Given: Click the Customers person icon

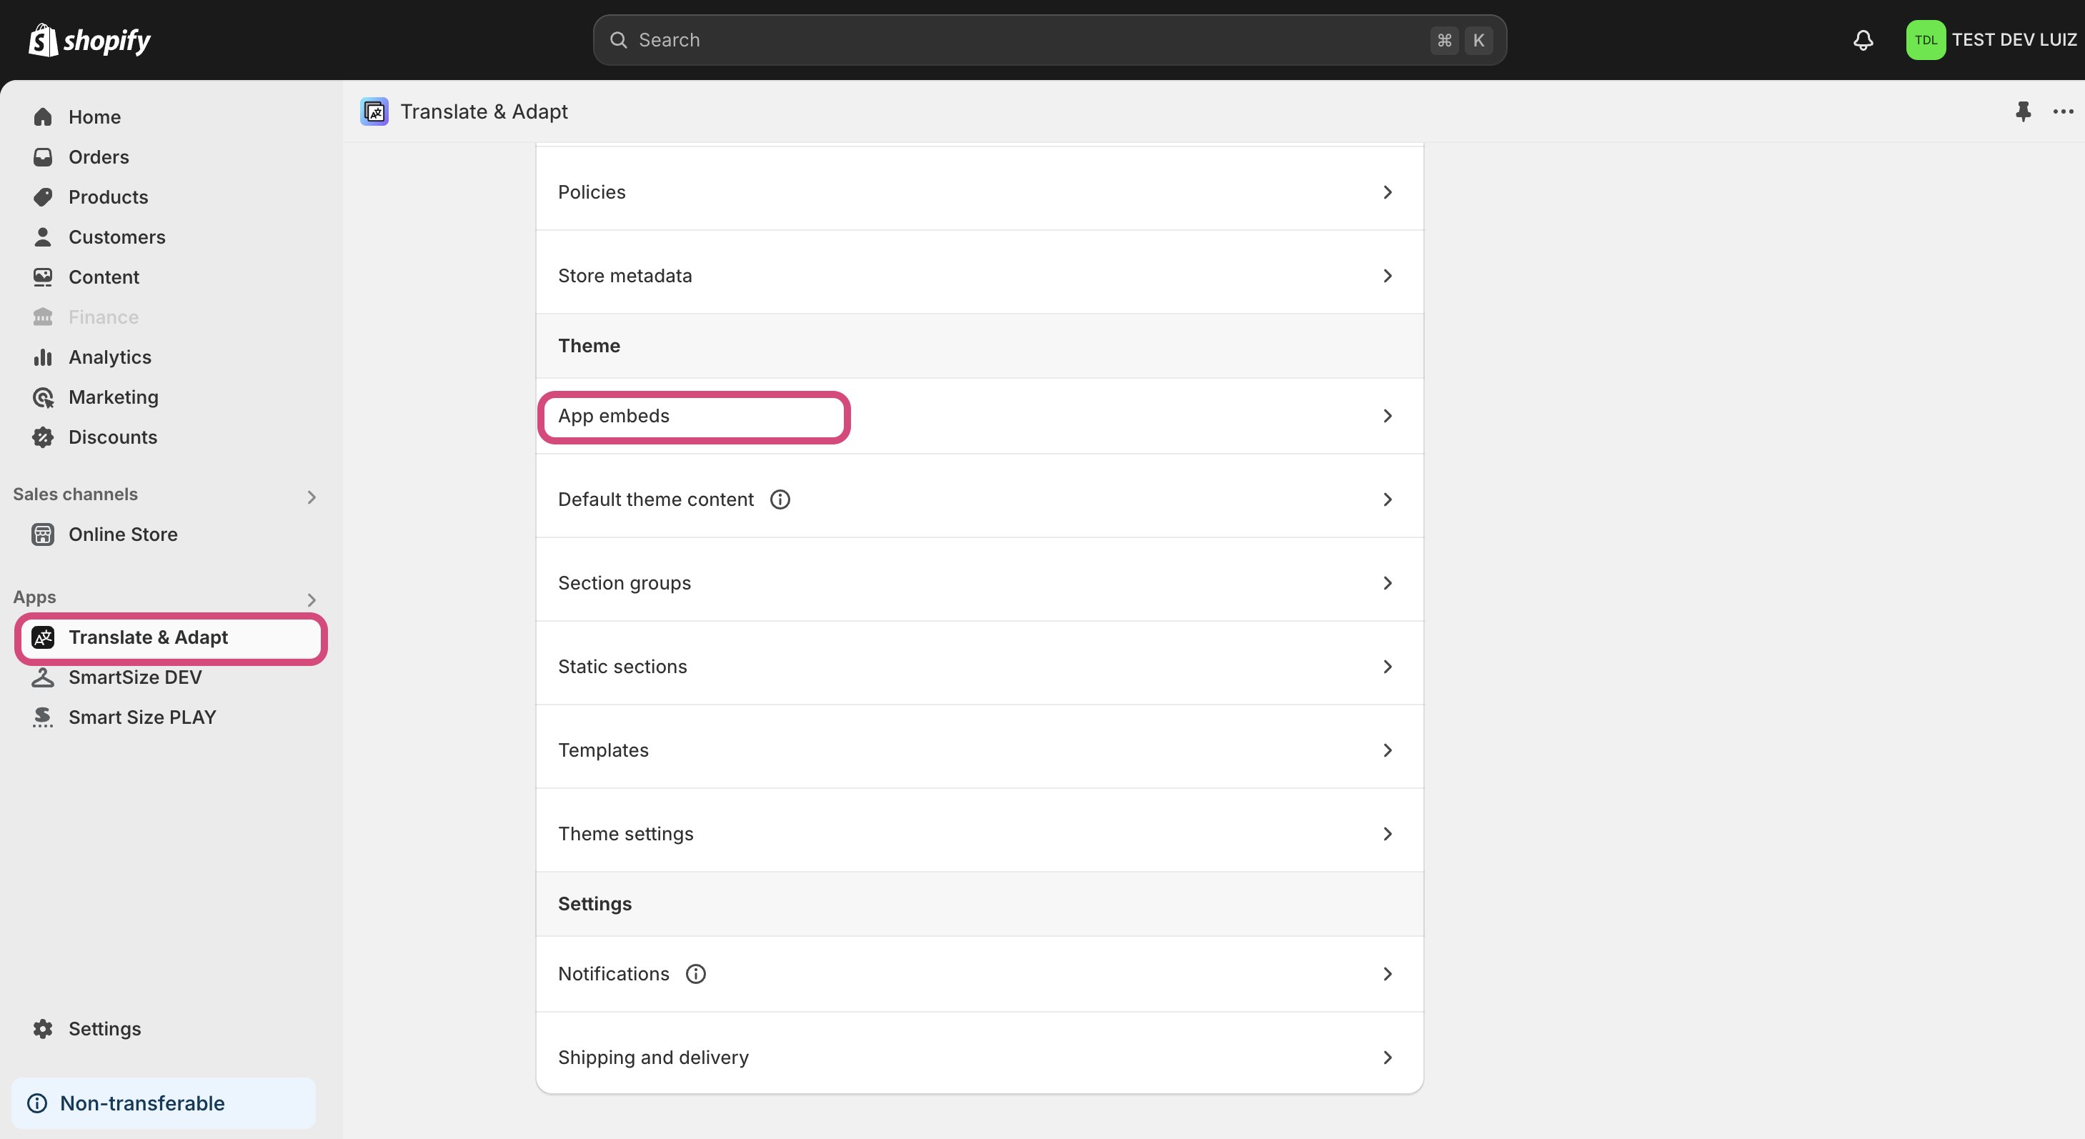Looking at the screenshot, I should click(x=43, y=237).
